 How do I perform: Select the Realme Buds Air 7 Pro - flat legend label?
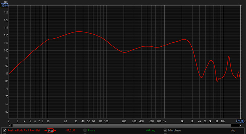24,130
